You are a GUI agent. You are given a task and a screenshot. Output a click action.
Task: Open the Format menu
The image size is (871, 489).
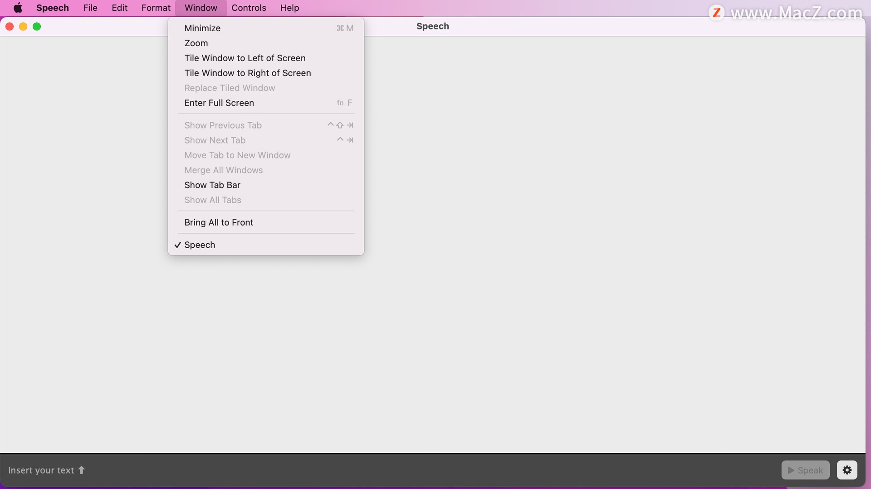click(156, 8)
